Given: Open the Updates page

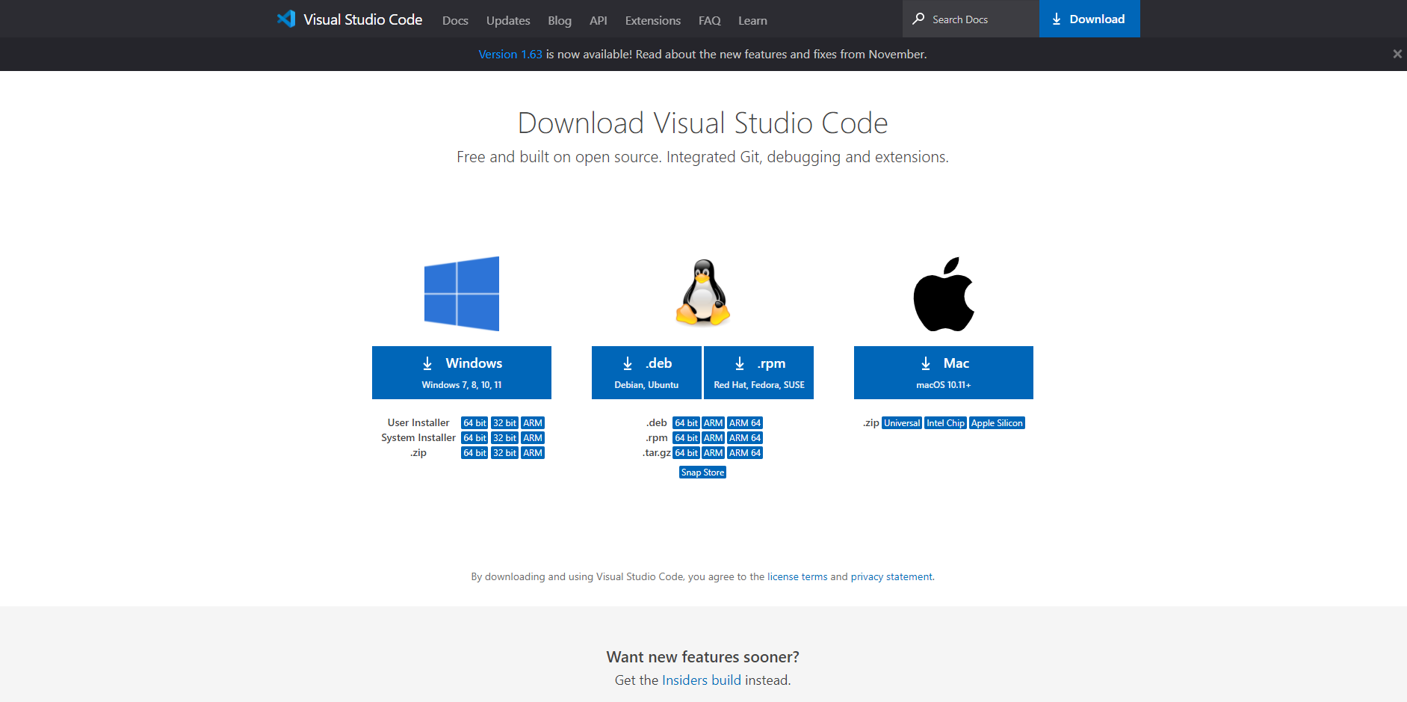Looking at the screenshot, I should click(508, 20).
